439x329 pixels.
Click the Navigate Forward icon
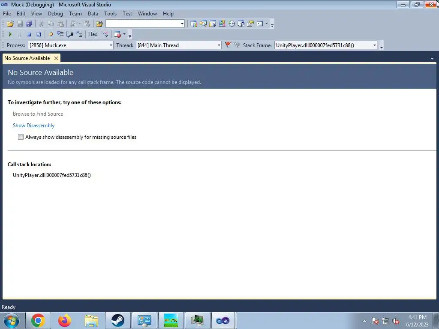click(x=87, y=24)
